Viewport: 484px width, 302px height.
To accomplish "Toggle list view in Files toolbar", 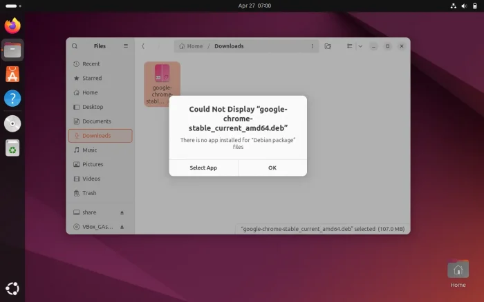I will [350, 46].
